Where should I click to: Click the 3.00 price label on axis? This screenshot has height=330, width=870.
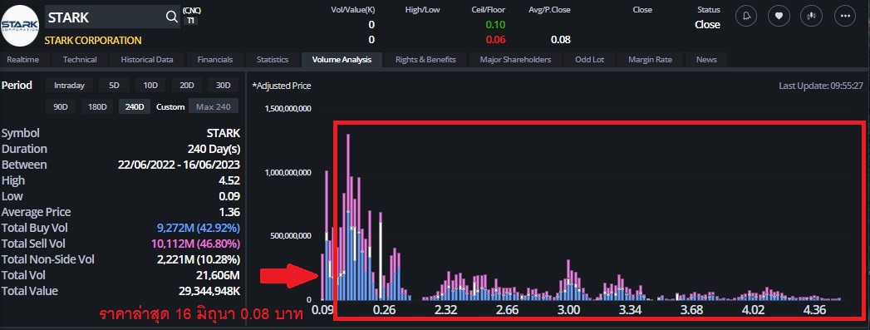568,309
